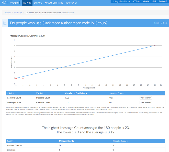
Task: Click the scatter chart icon beside the title
Action: tap(5, 23)
